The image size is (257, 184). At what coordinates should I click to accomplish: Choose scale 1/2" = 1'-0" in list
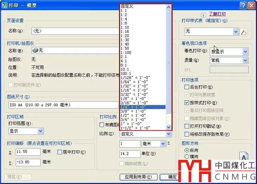click(143, 115)
